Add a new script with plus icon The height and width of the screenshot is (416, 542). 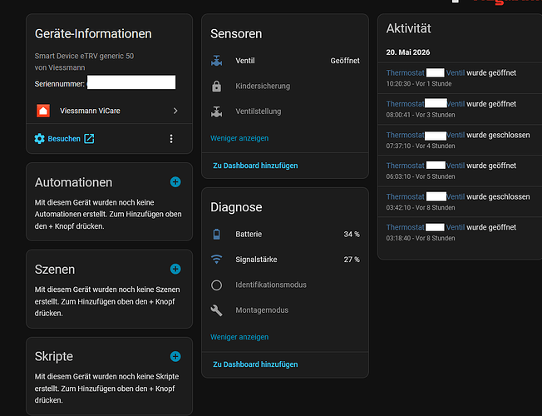point(175,356)
